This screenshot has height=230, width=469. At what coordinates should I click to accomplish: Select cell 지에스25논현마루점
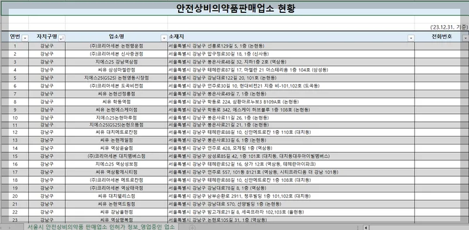tap(116, 118)
